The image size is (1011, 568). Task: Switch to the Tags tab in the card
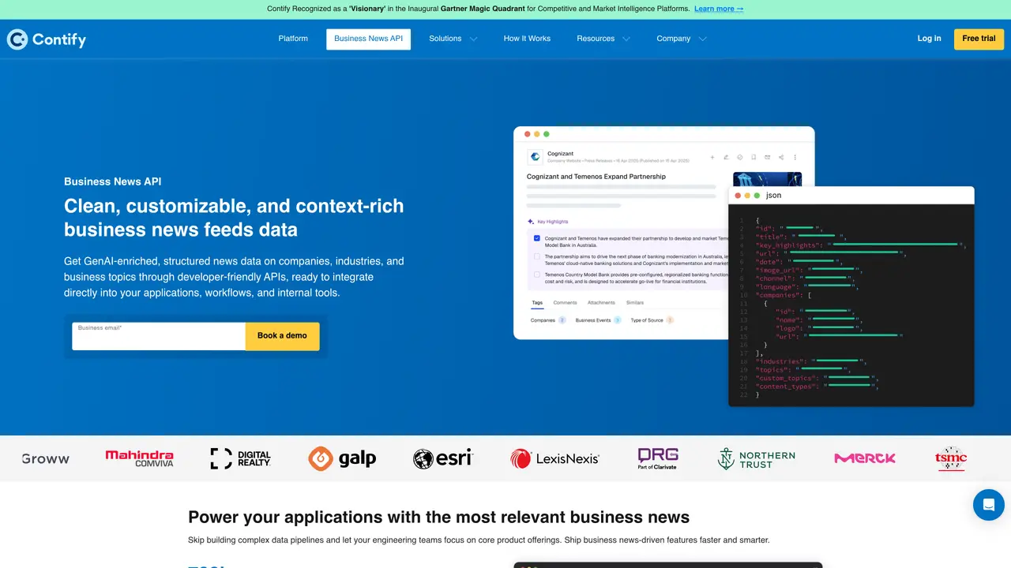coord(537,303)
